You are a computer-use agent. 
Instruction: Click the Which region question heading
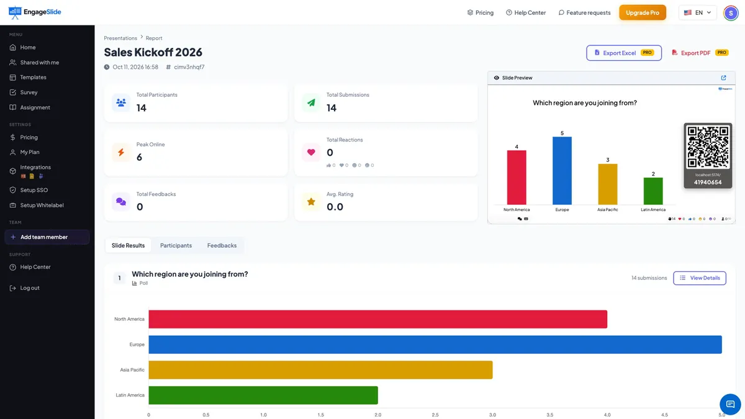coord(190,274)
